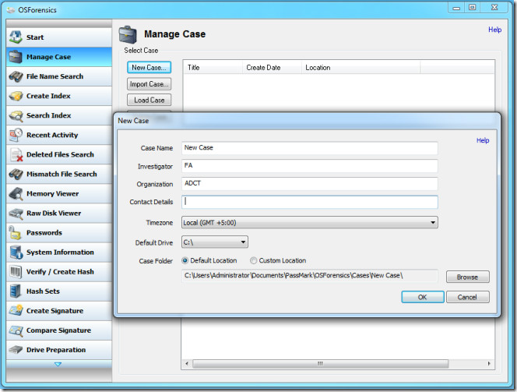This screenshot has height=392, width=517.
Task: Click the Contact Details input field
Action: pyautogui.click(x=310, y=202)
